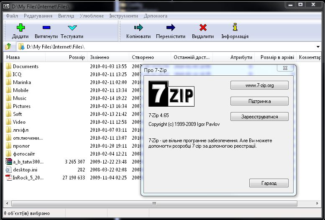Click the red X Видалити icon
This screenshot has height=220, width=325.
[x=203, y=27]
